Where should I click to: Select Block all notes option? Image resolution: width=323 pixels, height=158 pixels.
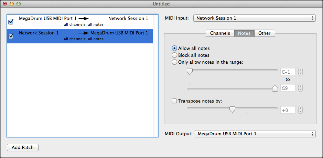point(174,55)
